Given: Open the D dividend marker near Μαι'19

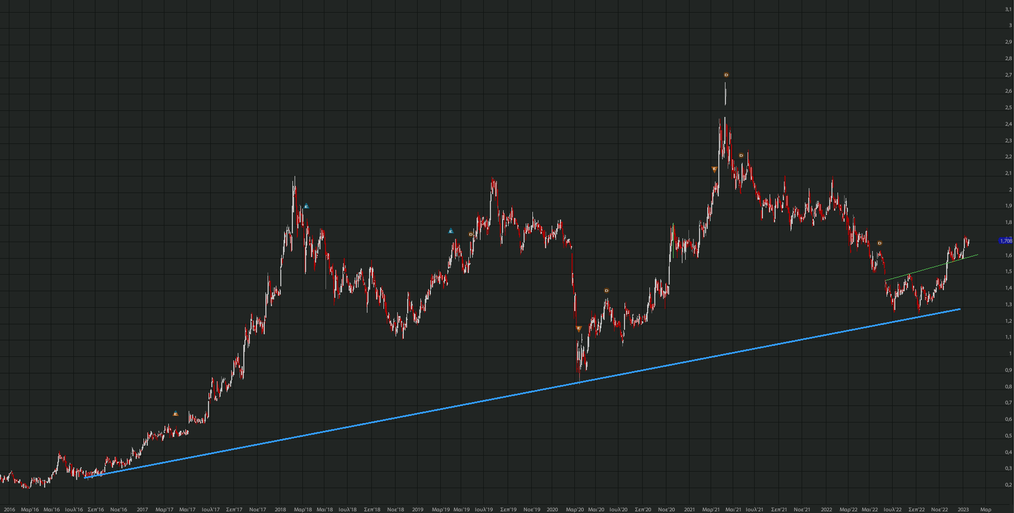Looking at the screenshot, I should pos(471,234).
